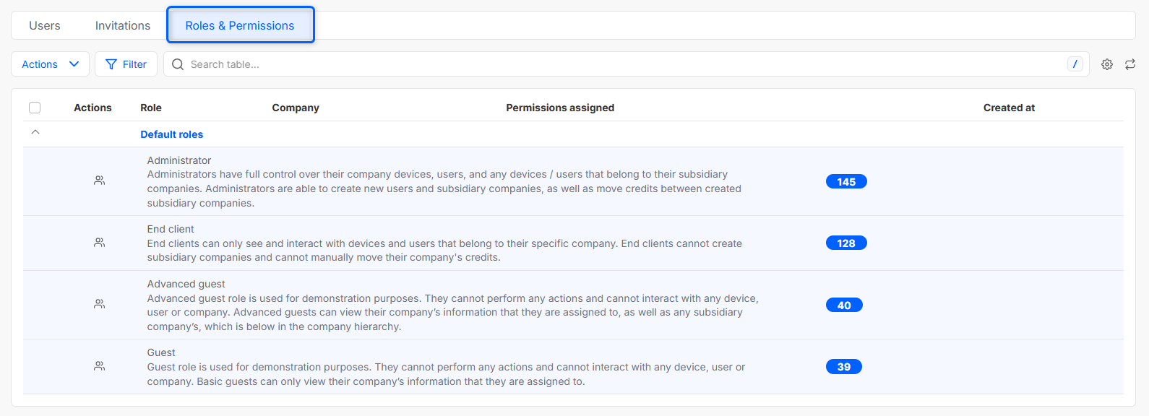Click the users icon in Administrator row
The width and height of the screenshot is (1149, 416).
pyautogui.click(x=100, y=181)
